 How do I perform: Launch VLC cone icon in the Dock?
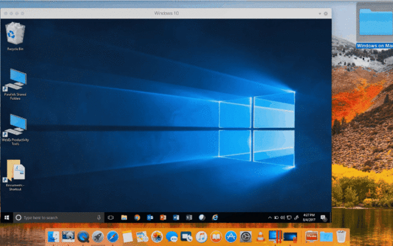pos(260,237)
